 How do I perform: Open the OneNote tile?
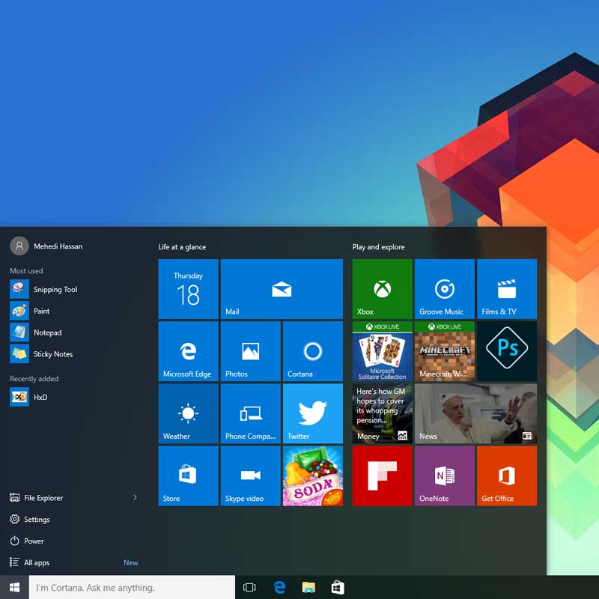point(444,476)
